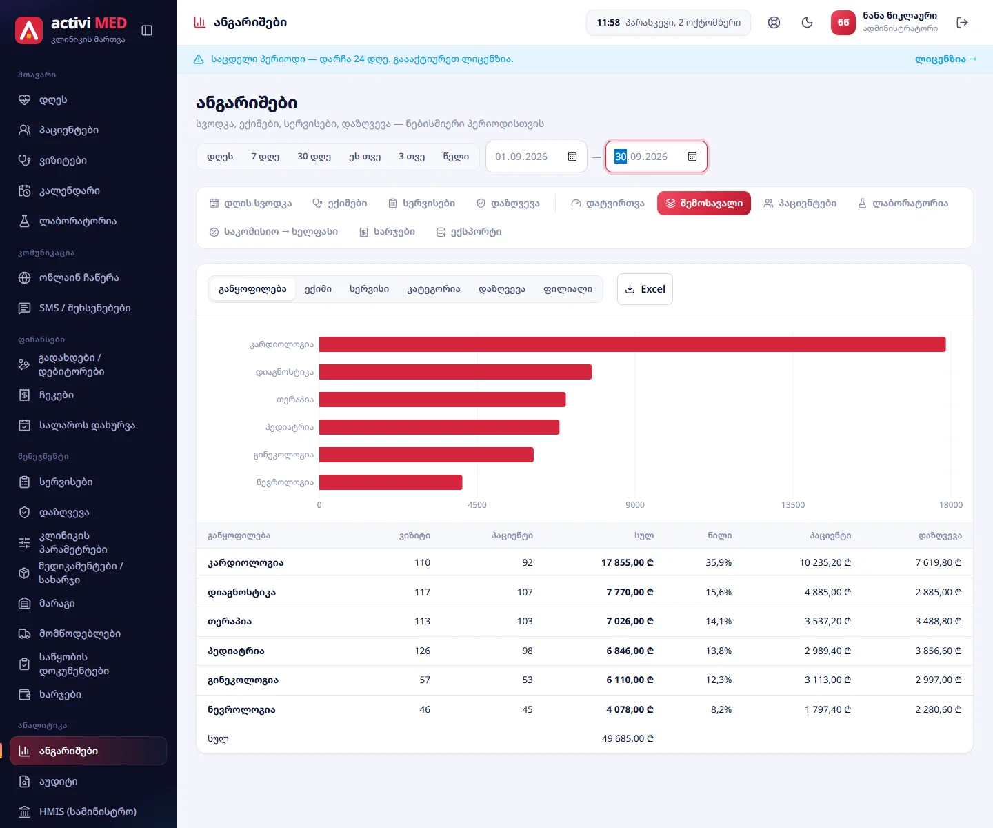Screen dimensions: 993x828
Task: Open the ექსპორტი report tab
Action: point(469,232)
